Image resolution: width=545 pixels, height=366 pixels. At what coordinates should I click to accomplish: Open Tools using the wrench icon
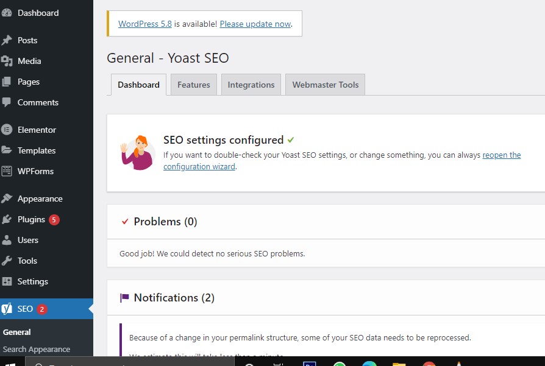pyautogui.click(x=7, y=261)
